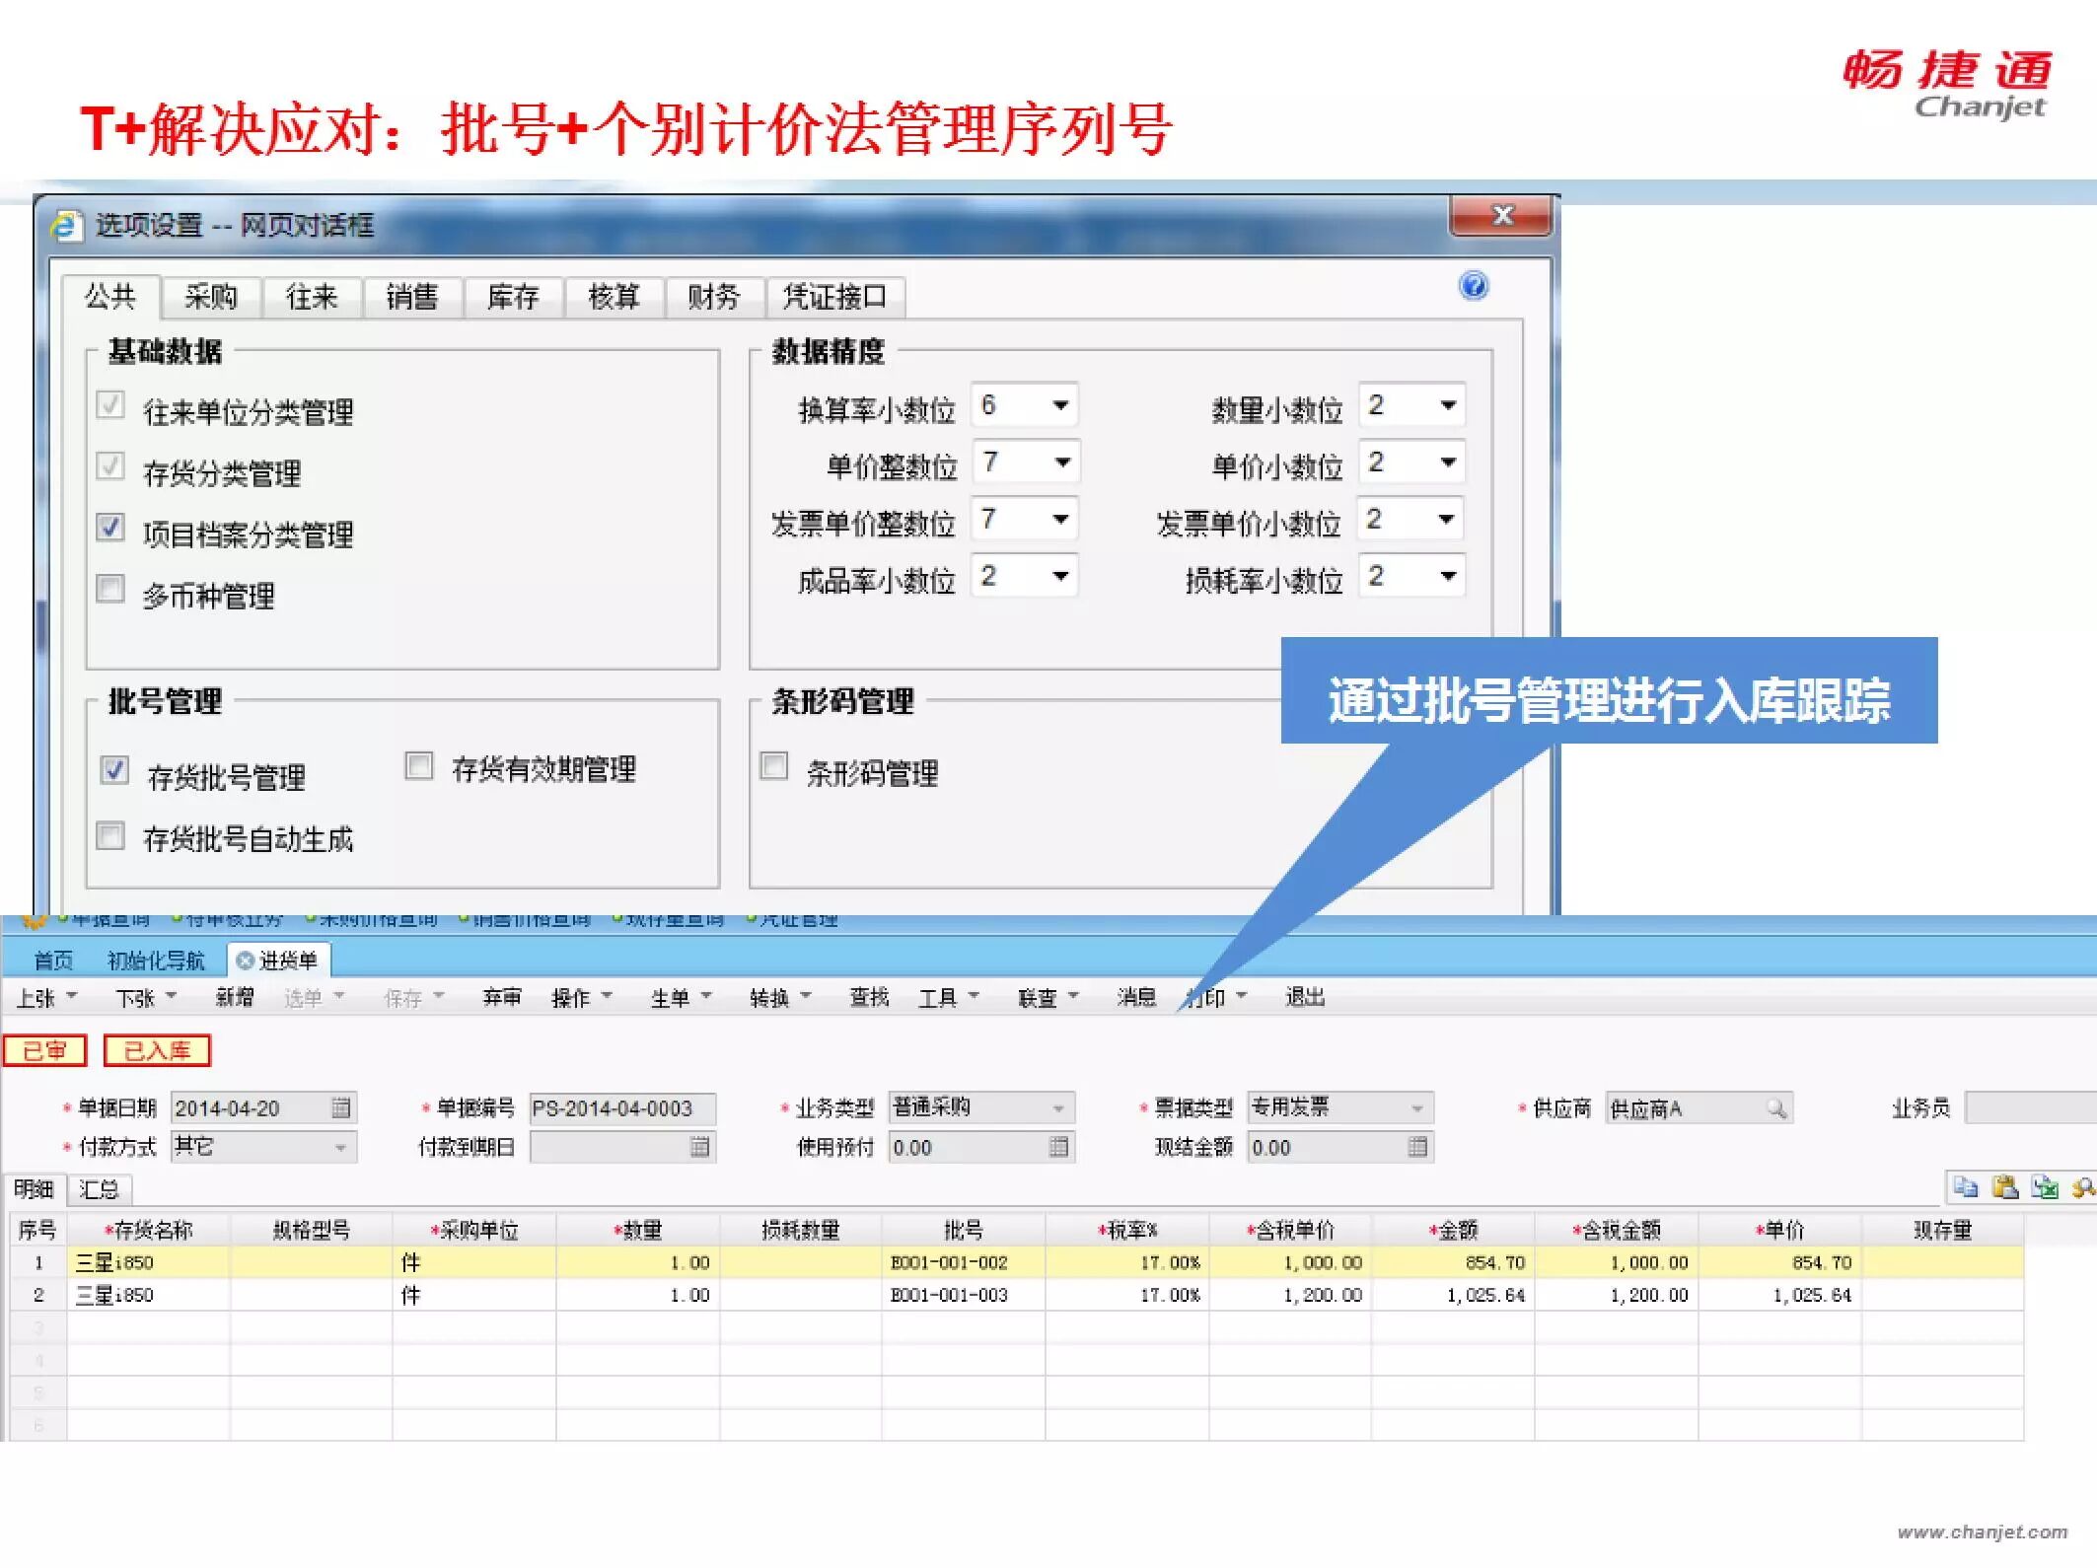The image size is (2097, 1568).
Task: Click the IE icon in the dialog title
Action: [x=66, y=225]
